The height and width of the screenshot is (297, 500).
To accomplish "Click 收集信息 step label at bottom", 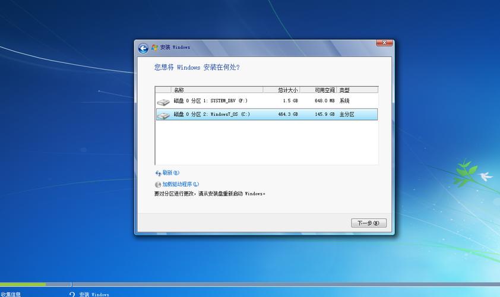I will pos(11,294).
